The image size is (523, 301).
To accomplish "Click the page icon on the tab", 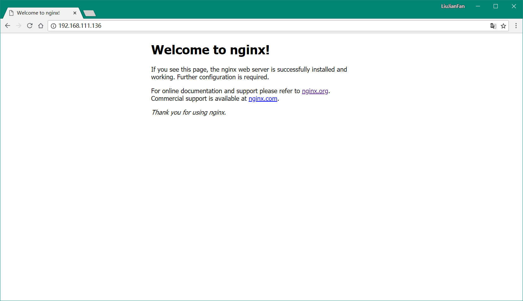I will (x=11, y=13).
